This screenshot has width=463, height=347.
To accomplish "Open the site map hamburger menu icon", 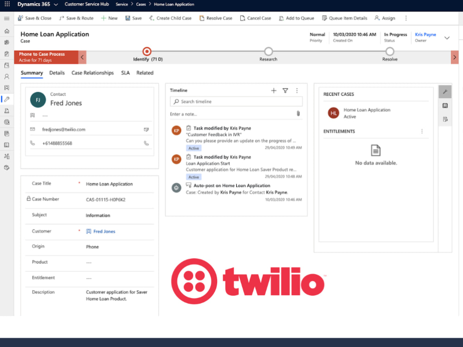I will tap(7, 19).
